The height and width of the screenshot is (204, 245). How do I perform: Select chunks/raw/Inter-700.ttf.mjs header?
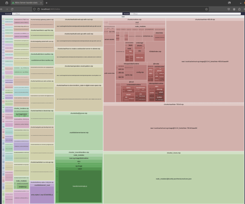point(174,104)
